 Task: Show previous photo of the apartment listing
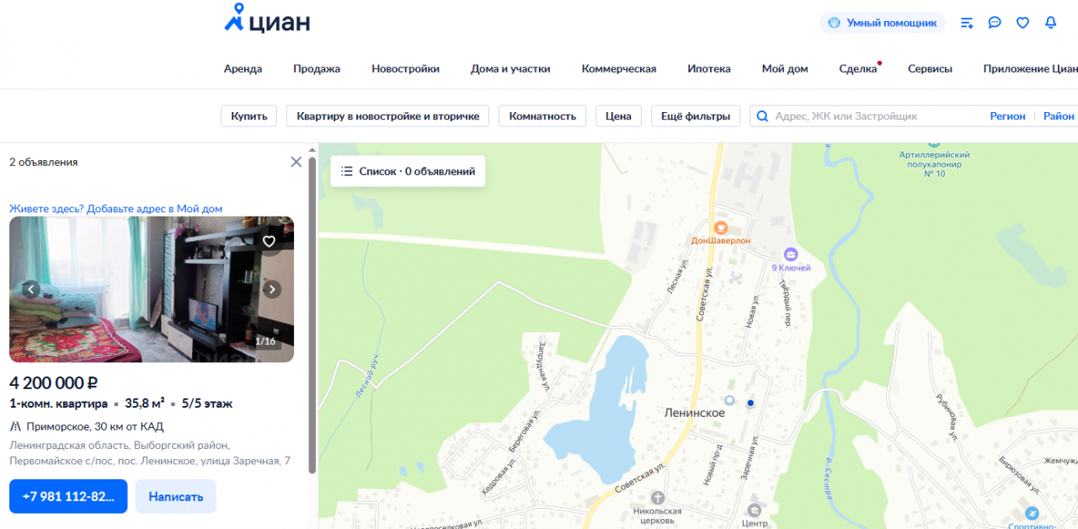click(31, 290)
